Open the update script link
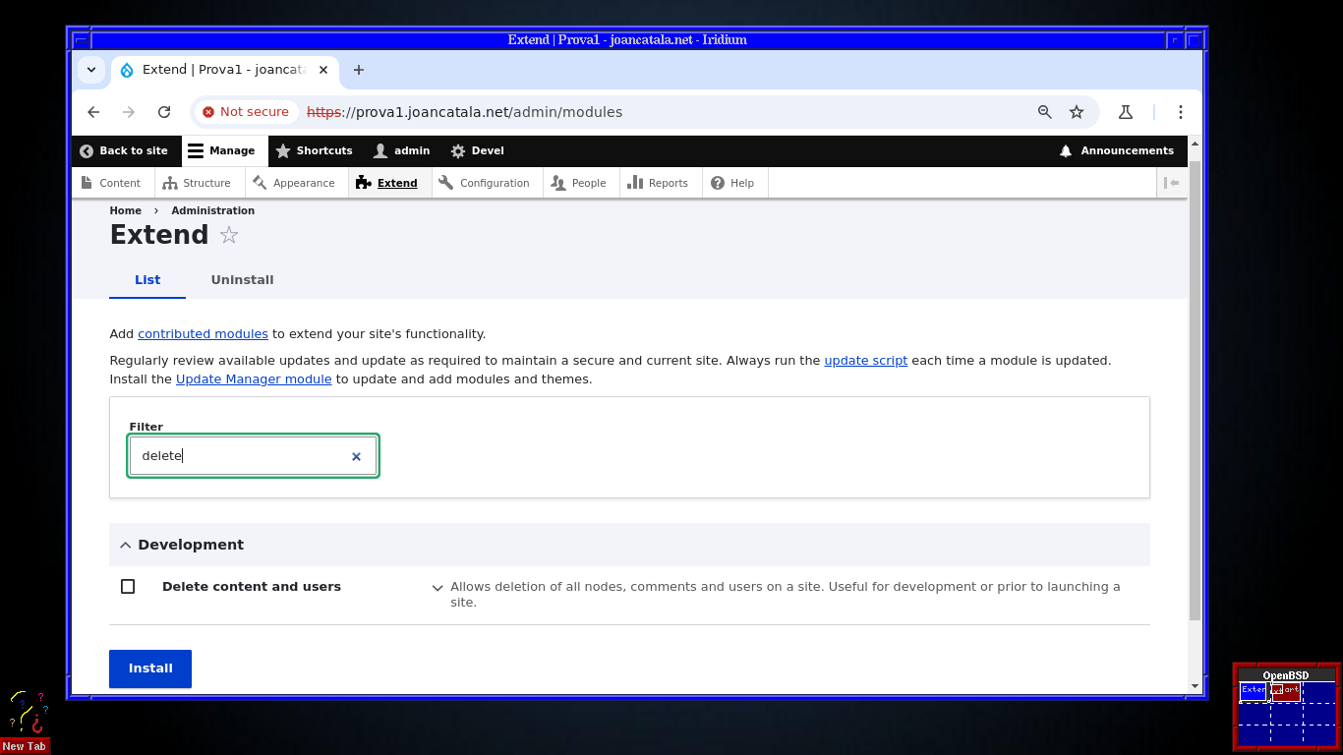Viewport: 1343px width, 755px height. tap(866, 361)
